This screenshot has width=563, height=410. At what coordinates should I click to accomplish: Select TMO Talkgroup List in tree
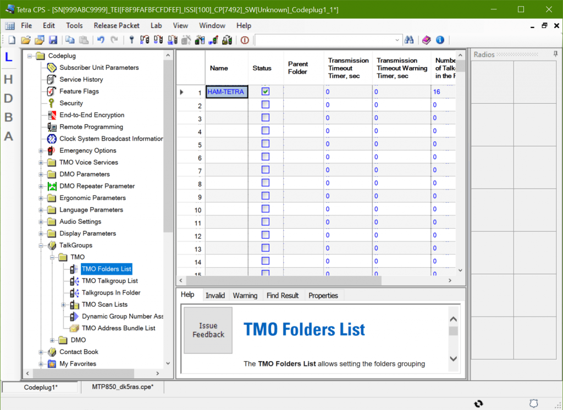point(109,281)
